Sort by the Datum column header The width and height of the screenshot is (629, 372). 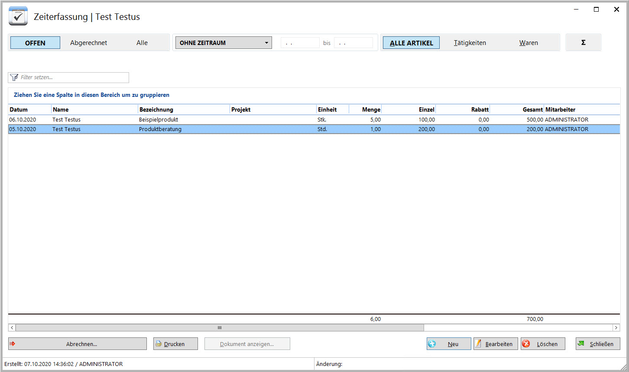[19, 109]
